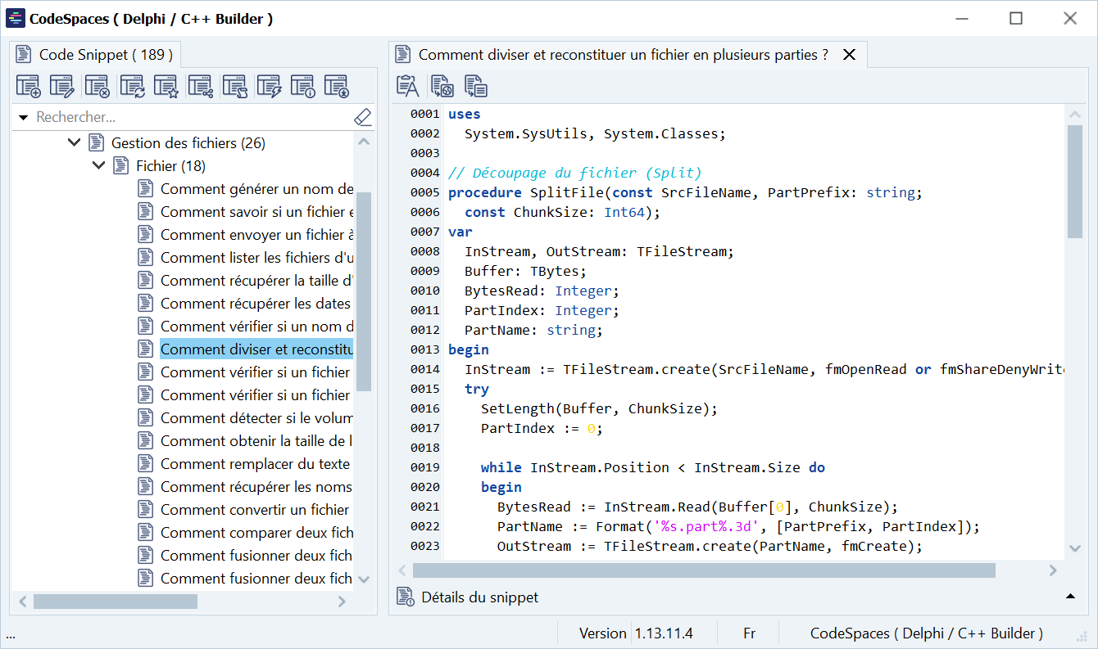This screenshot has height=649, width=1098.
Task: Click in the 'Rechercher...' search field
Action: pyautogui.click(x=188, y=118)
